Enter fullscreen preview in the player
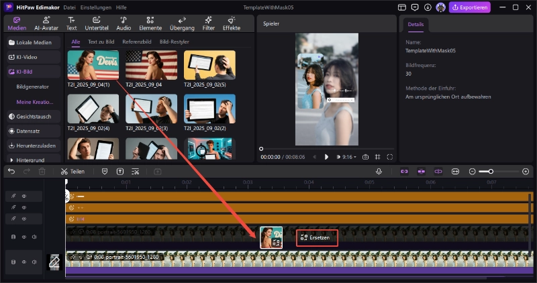Viewport: 537px width, 283px height. coord(390,157)
